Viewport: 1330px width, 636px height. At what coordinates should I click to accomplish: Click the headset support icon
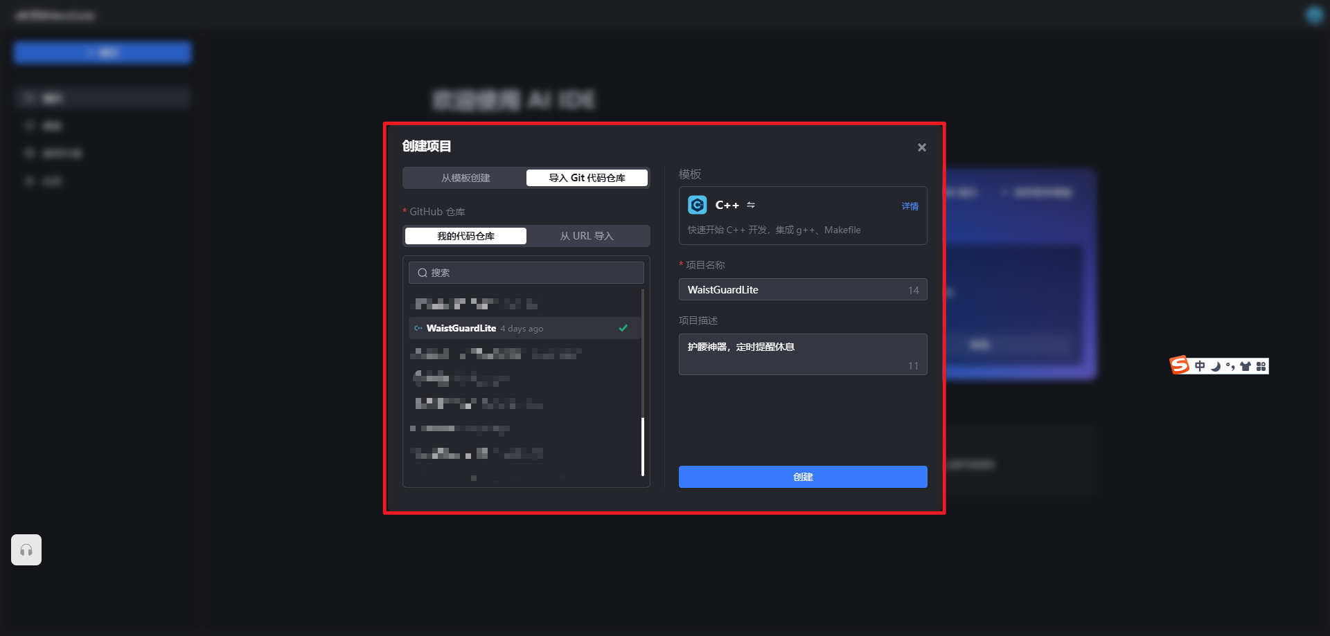coord(26,550)
